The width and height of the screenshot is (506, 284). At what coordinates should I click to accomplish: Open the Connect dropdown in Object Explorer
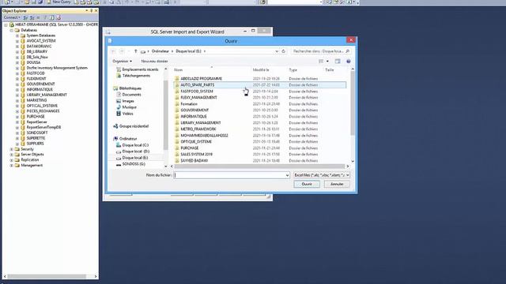click(x=13, y=17)
